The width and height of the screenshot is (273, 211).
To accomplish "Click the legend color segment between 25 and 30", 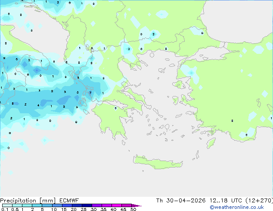I will pos(87,205).
